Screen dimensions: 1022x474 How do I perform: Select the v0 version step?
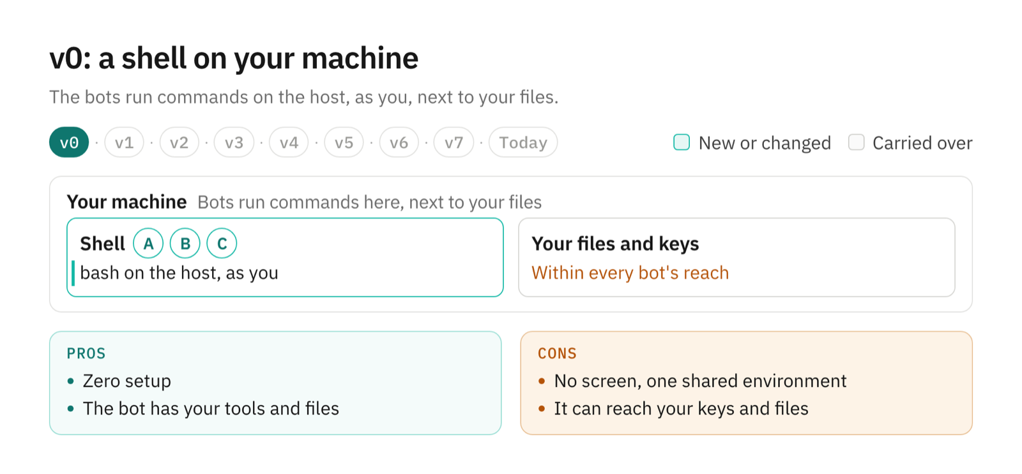tap(69, 142)
